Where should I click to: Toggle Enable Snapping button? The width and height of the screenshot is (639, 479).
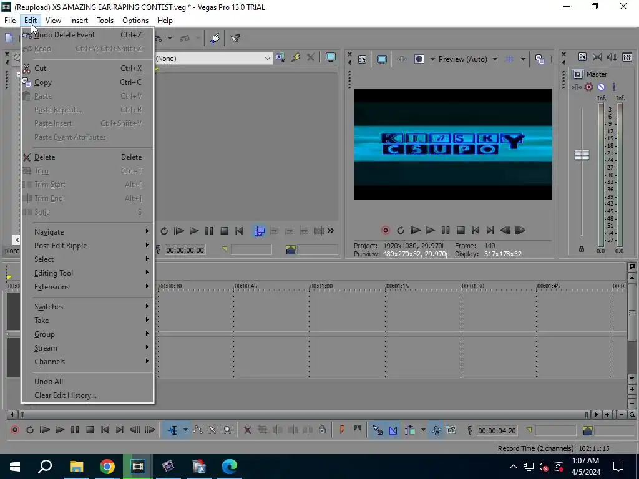point(378,430)
